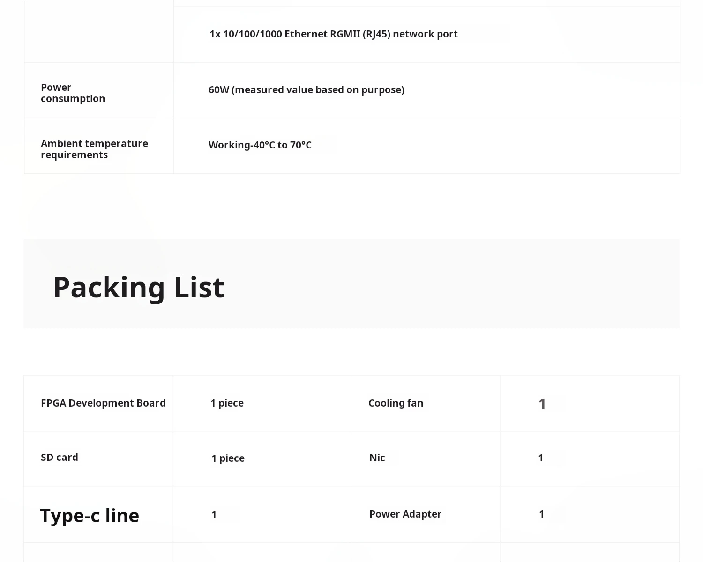The image size is (703, 562).
Task: Click the Working-40°C to 70°C value
Action: 260,145
